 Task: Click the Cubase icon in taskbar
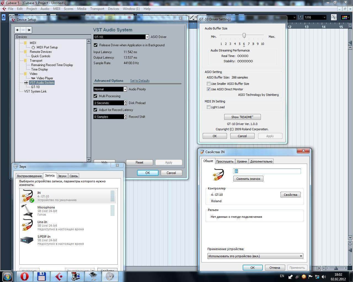(x=59, y=276)
